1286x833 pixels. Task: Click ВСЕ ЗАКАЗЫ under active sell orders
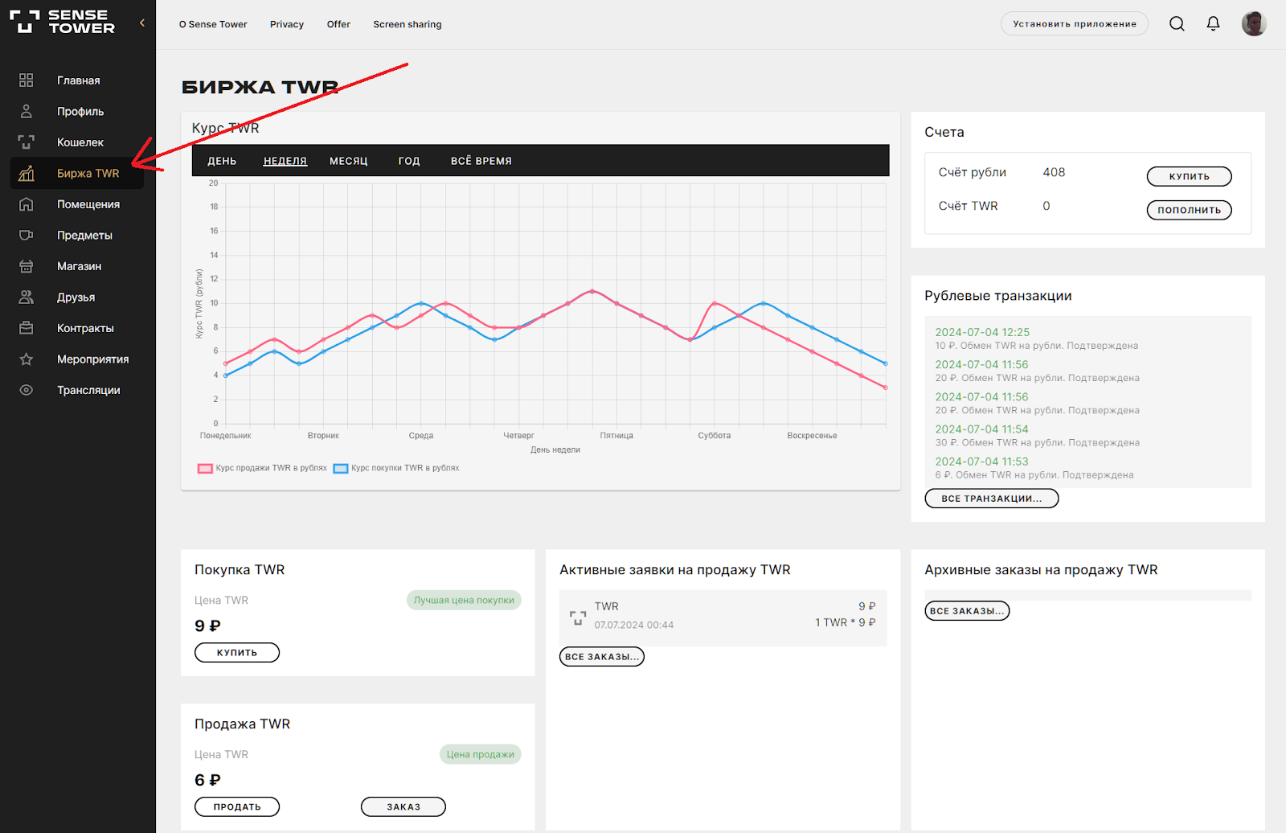[602, 657]
